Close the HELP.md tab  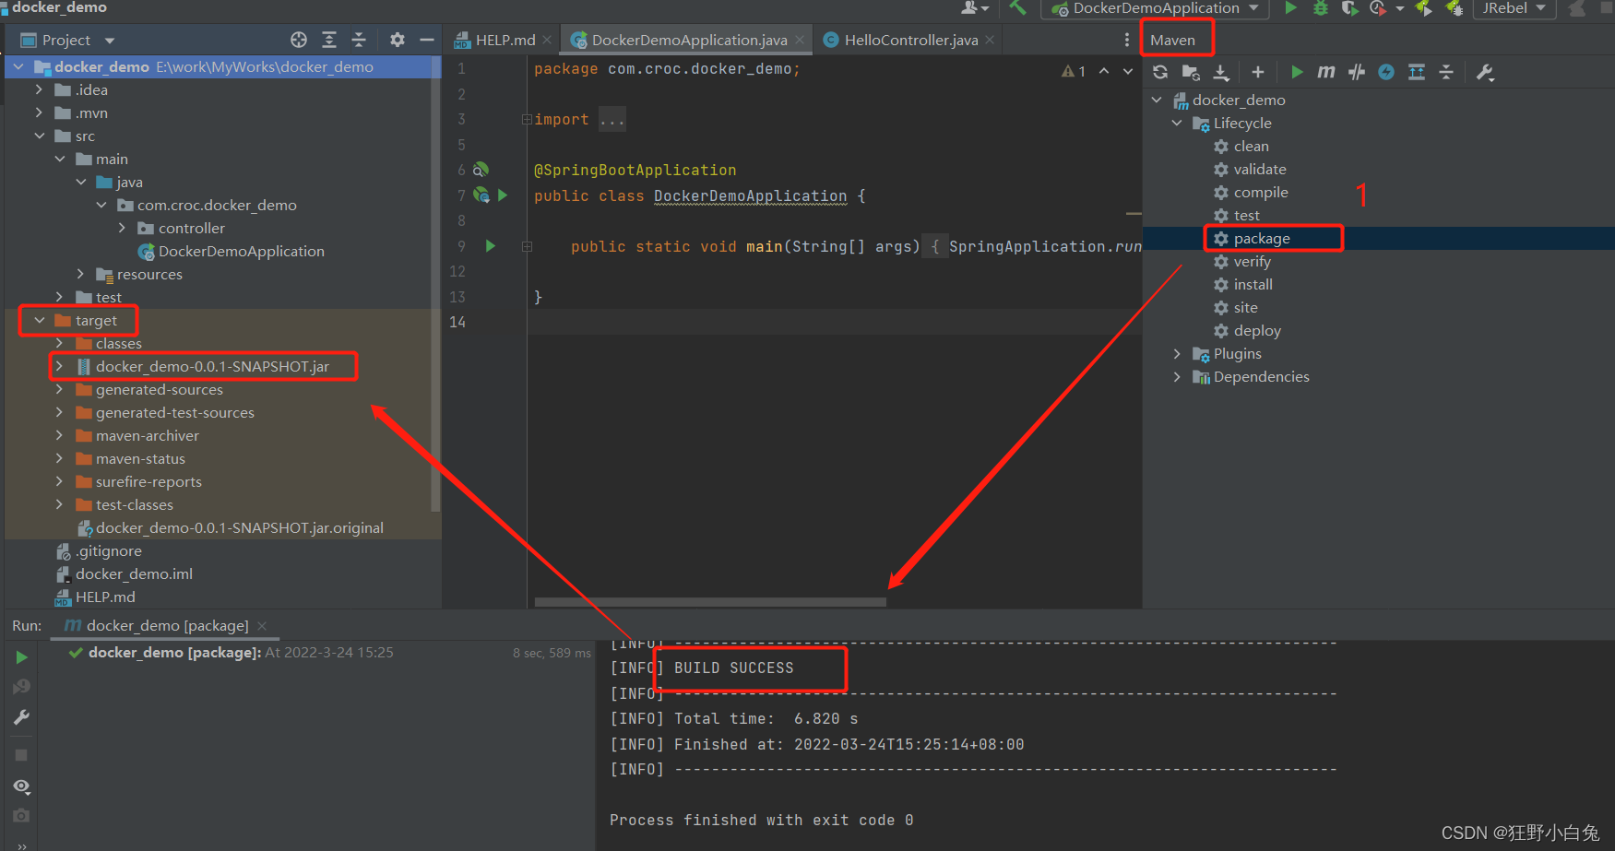coord(547,40)
